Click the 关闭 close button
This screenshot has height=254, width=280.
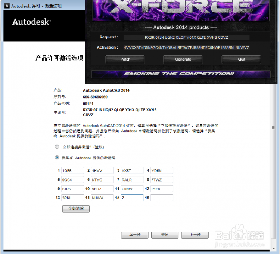[165, 235]
